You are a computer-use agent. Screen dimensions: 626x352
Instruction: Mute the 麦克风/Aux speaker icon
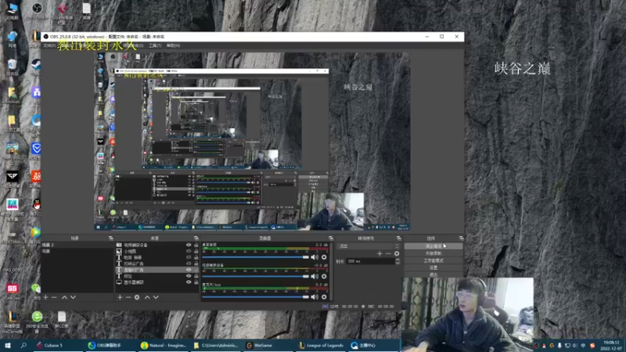pyautogui.click(x=315, y=297)
